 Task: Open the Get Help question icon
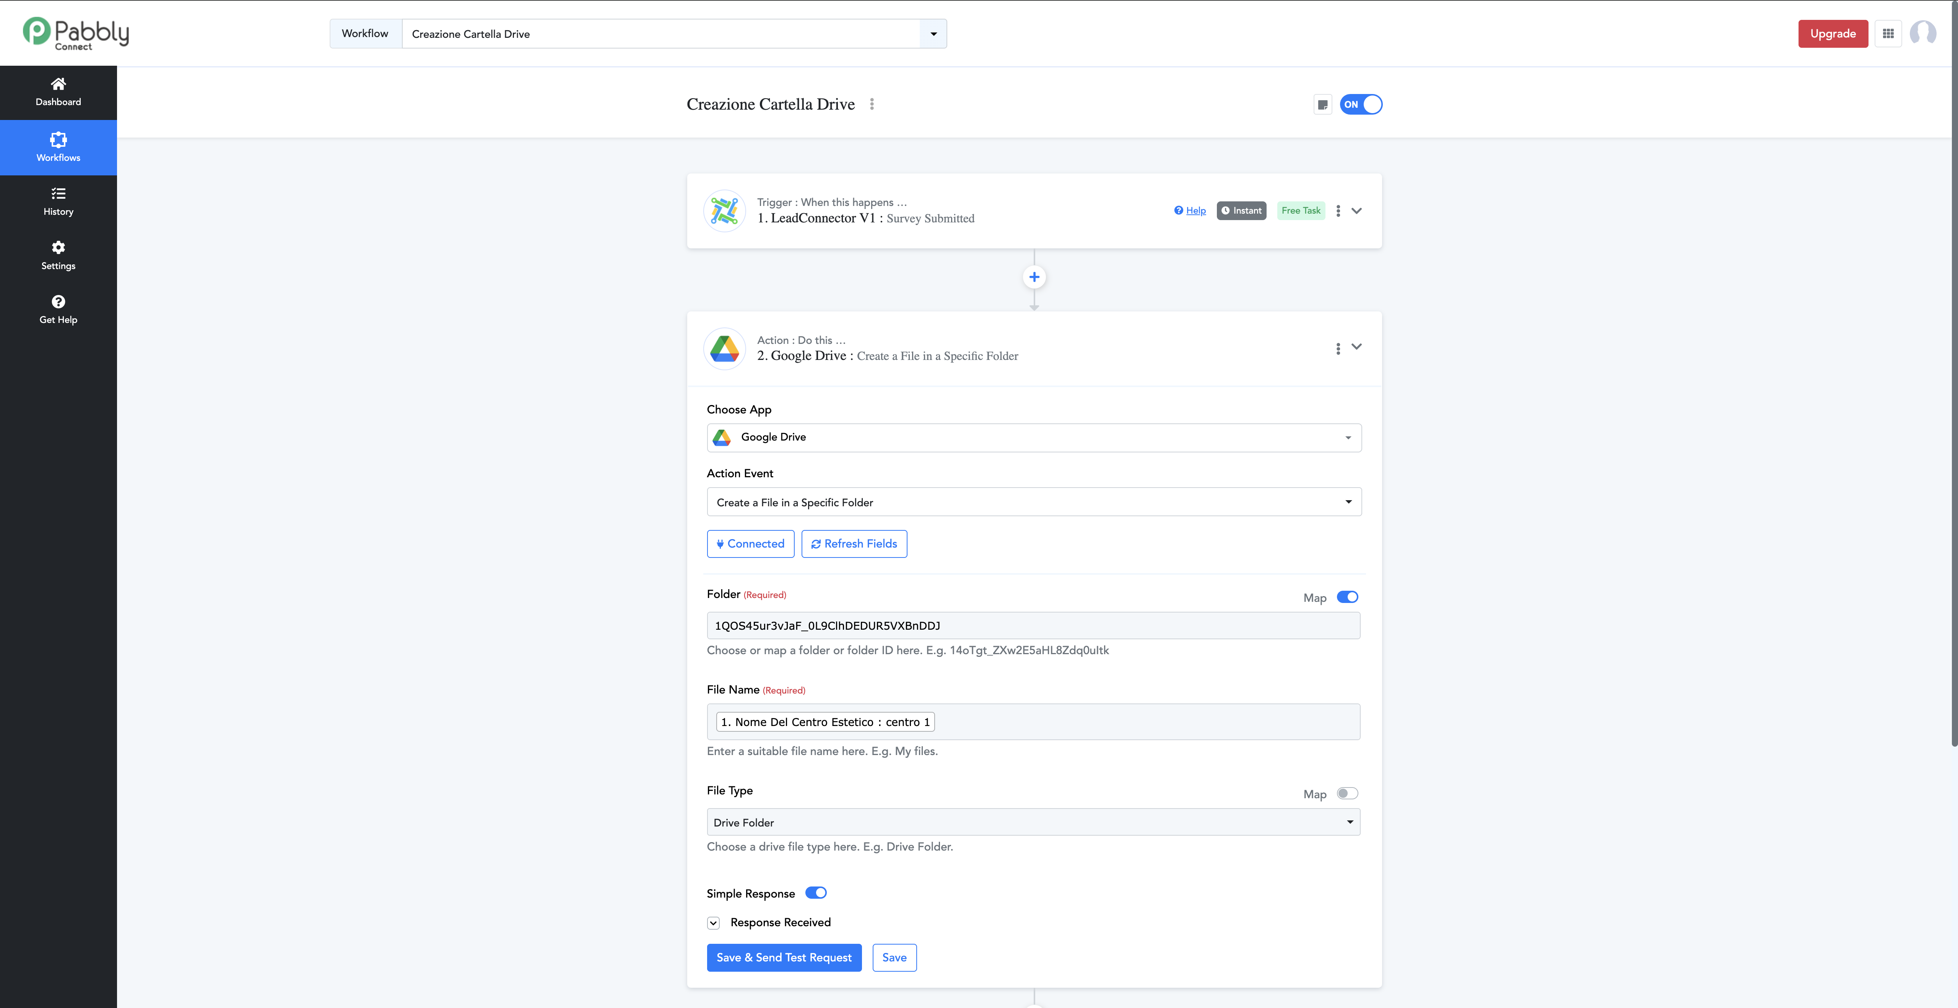(58, 301)
